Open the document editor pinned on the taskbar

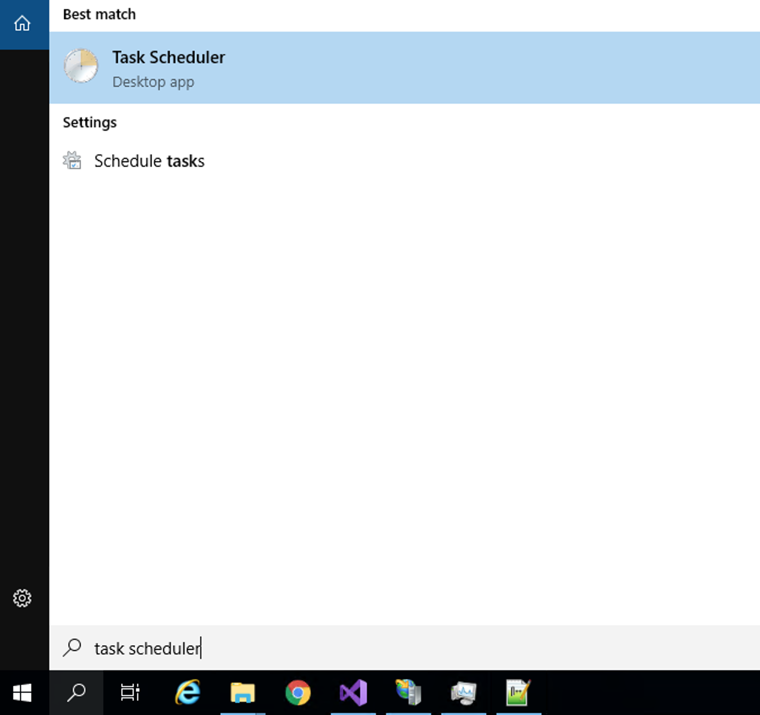pos(518,692)
